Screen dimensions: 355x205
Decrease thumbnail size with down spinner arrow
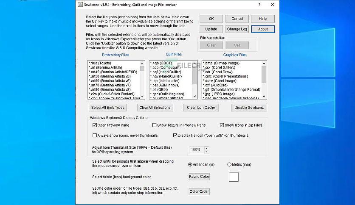click(206, 152)
